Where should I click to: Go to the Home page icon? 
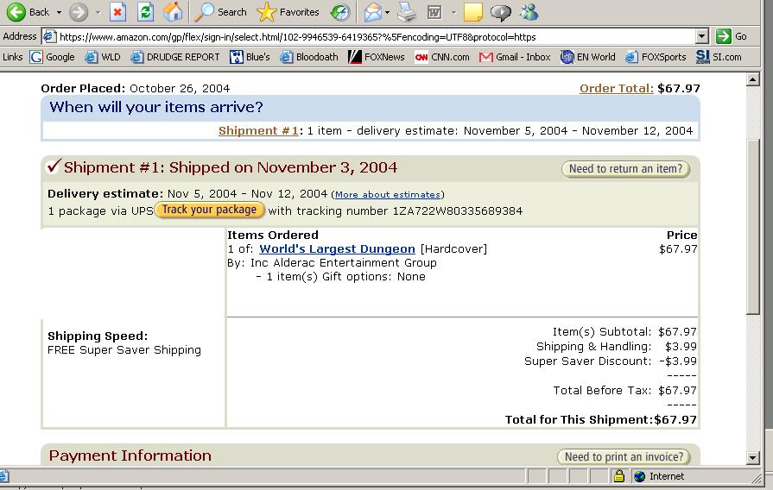pos(173,12)
